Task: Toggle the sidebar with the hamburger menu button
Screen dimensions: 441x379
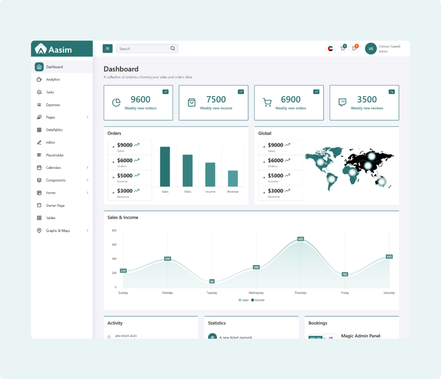Action: tap(108, 48)
